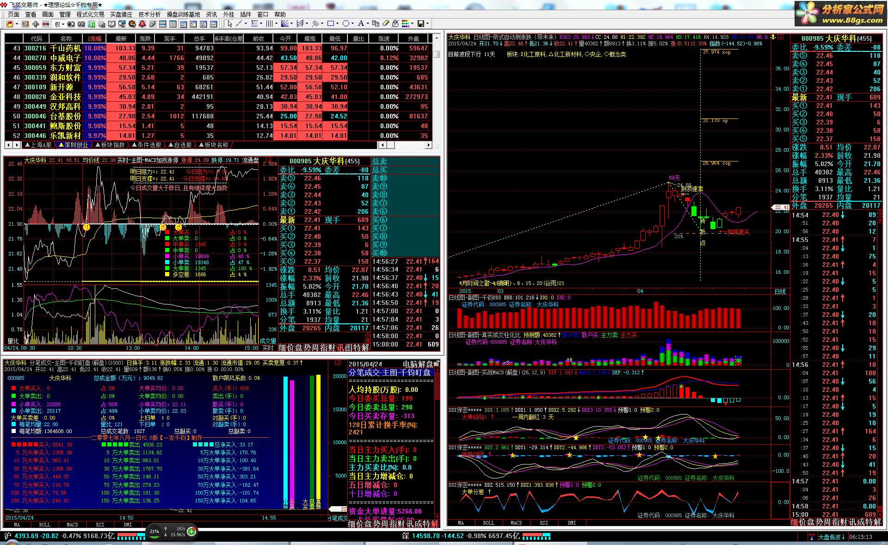The image size is (888, 545).
Task: Click the stock list vertical scrollbar thumb
Action: pos(436,54)
